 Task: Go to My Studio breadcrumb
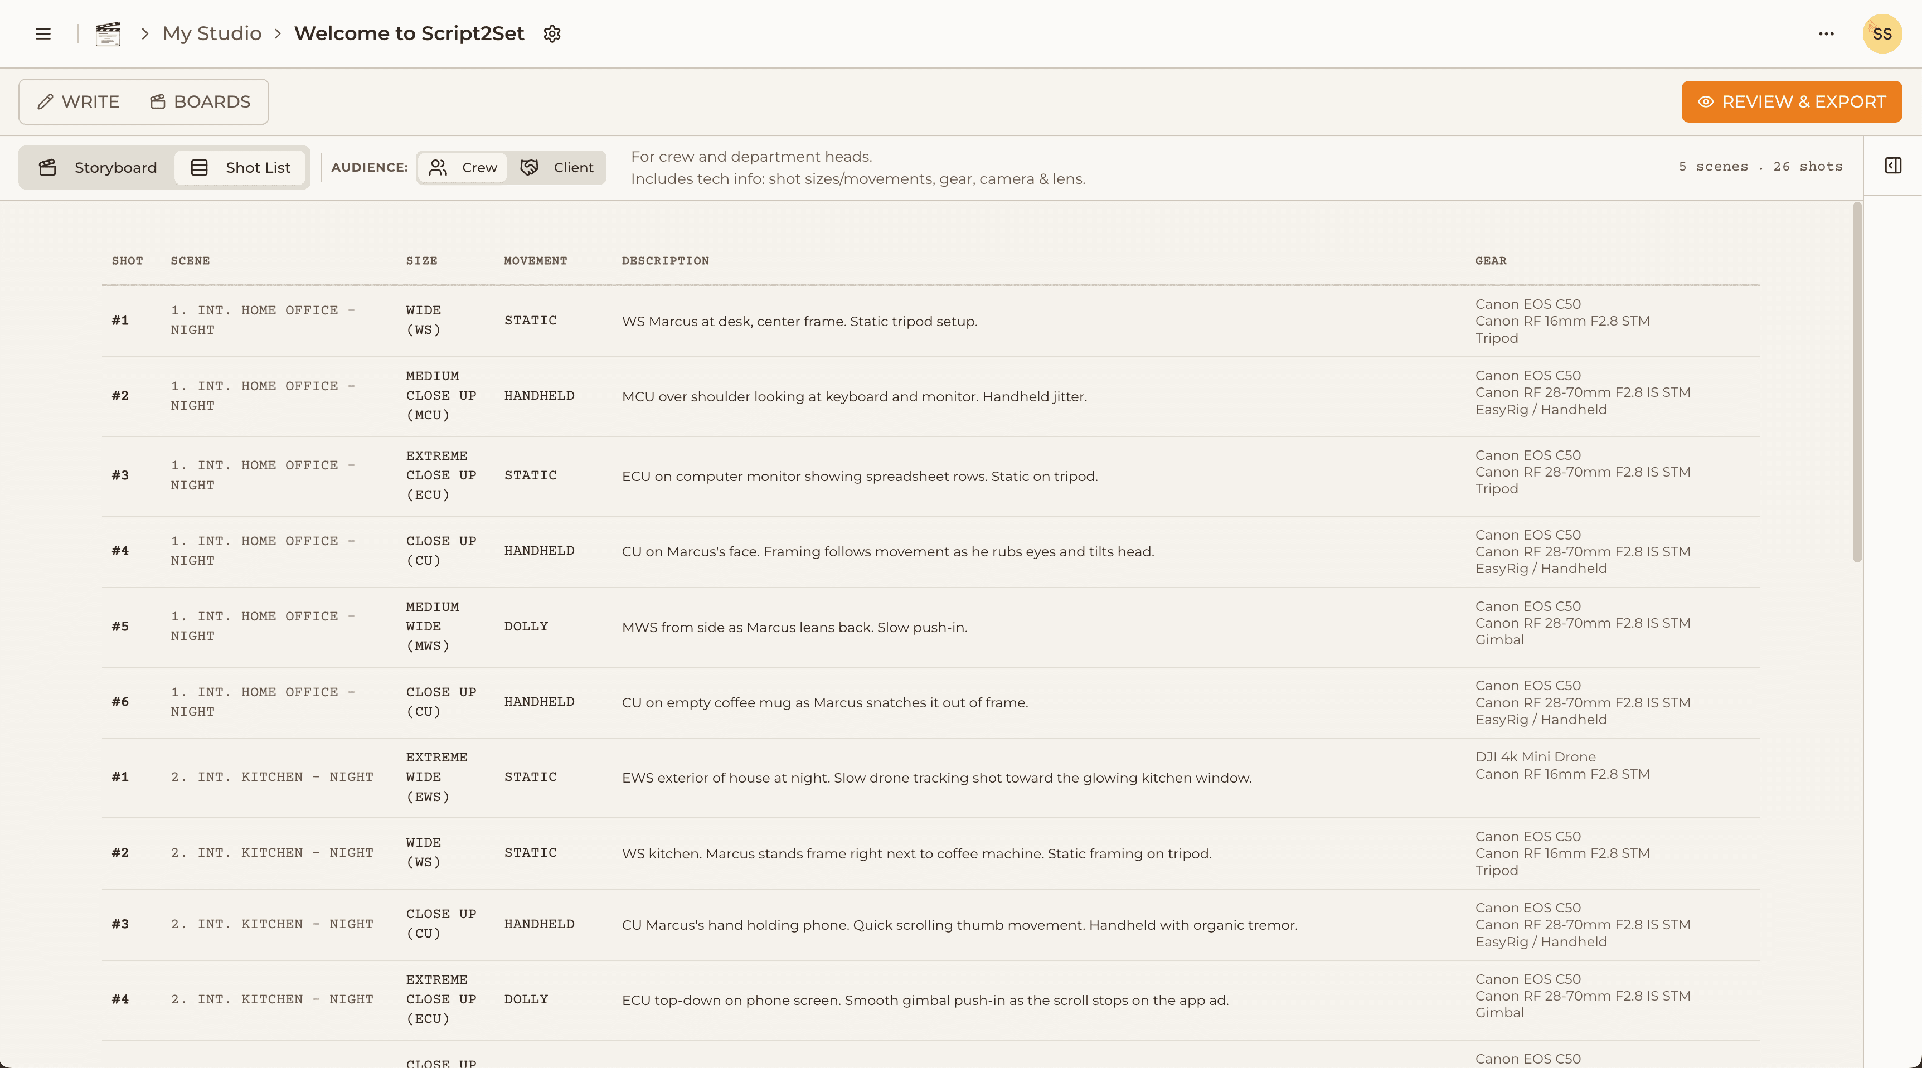212,33
